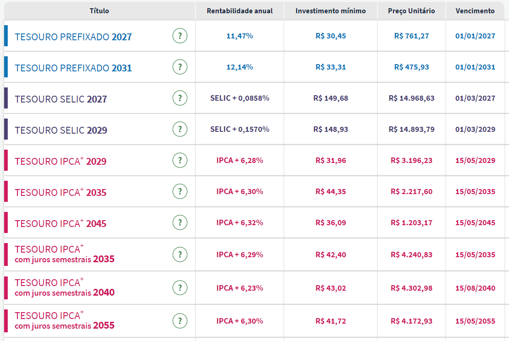Screen dimensions: 509x341
Task: Open info icon for Tesouro Selic 2029
Action: 180,129
